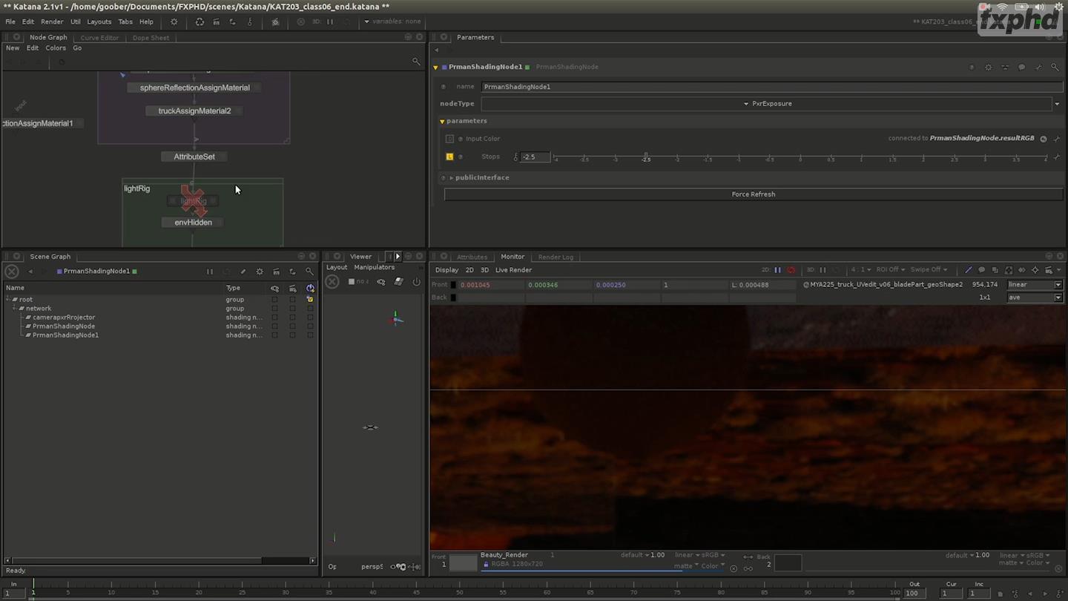Click the name field of PrmanShadingNode1
The image size is (1068, 601).
coord(771,87)
